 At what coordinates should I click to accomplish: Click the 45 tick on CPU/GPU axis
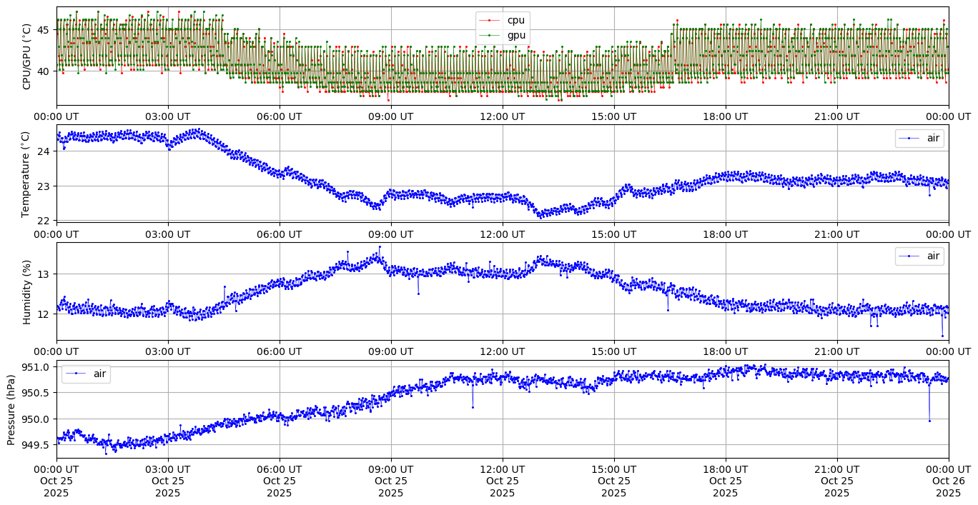[x=44, y=30]
